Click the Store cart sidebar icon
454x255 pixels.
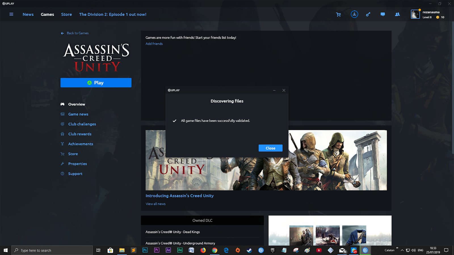tap(62, 154)
